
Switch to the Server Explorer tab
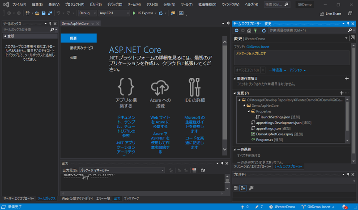[18, 198]
